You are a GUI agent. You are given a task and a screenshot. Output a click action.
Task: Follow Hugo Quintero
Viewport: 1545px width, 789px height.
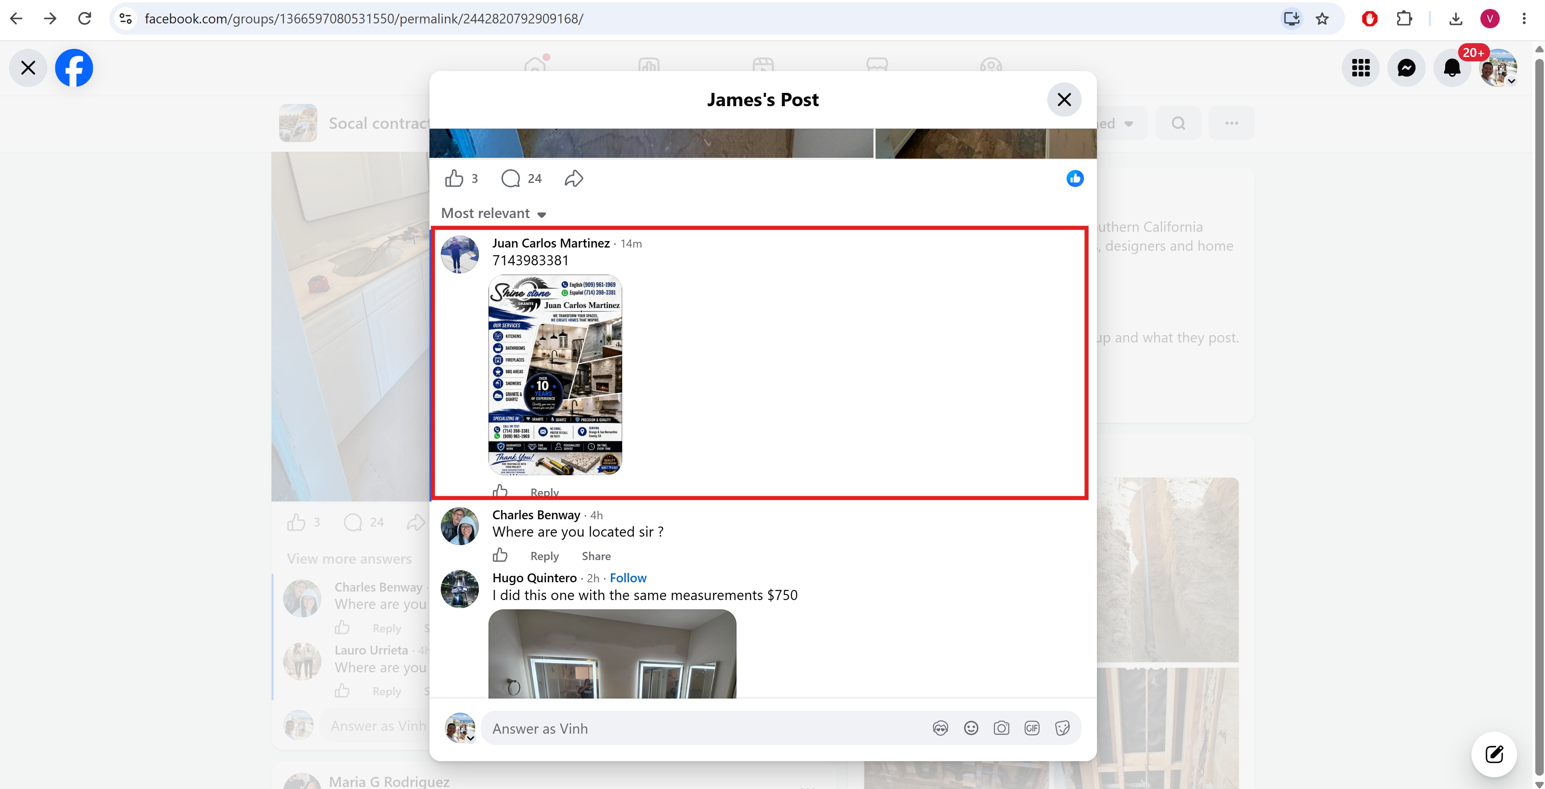coord(628,578)
